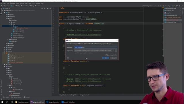This screenshot has height=104, width=184.
Task: Open the Tools menu
Action: (x=30, y=3)
